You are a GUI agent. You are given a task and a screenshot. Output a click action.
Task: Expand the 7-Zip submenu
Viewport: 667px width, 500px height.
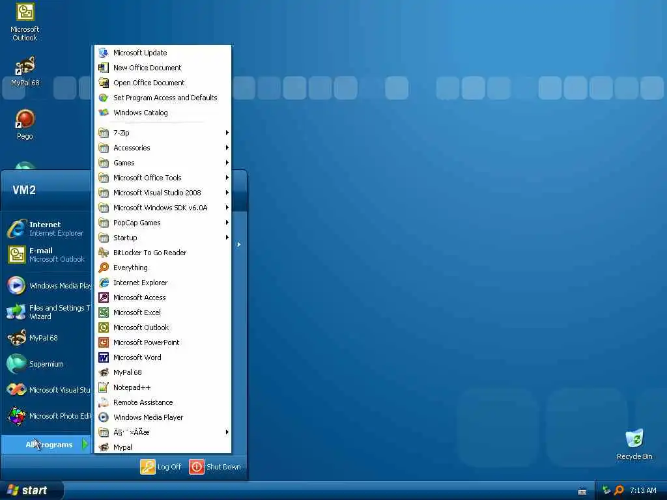[163, 133]
